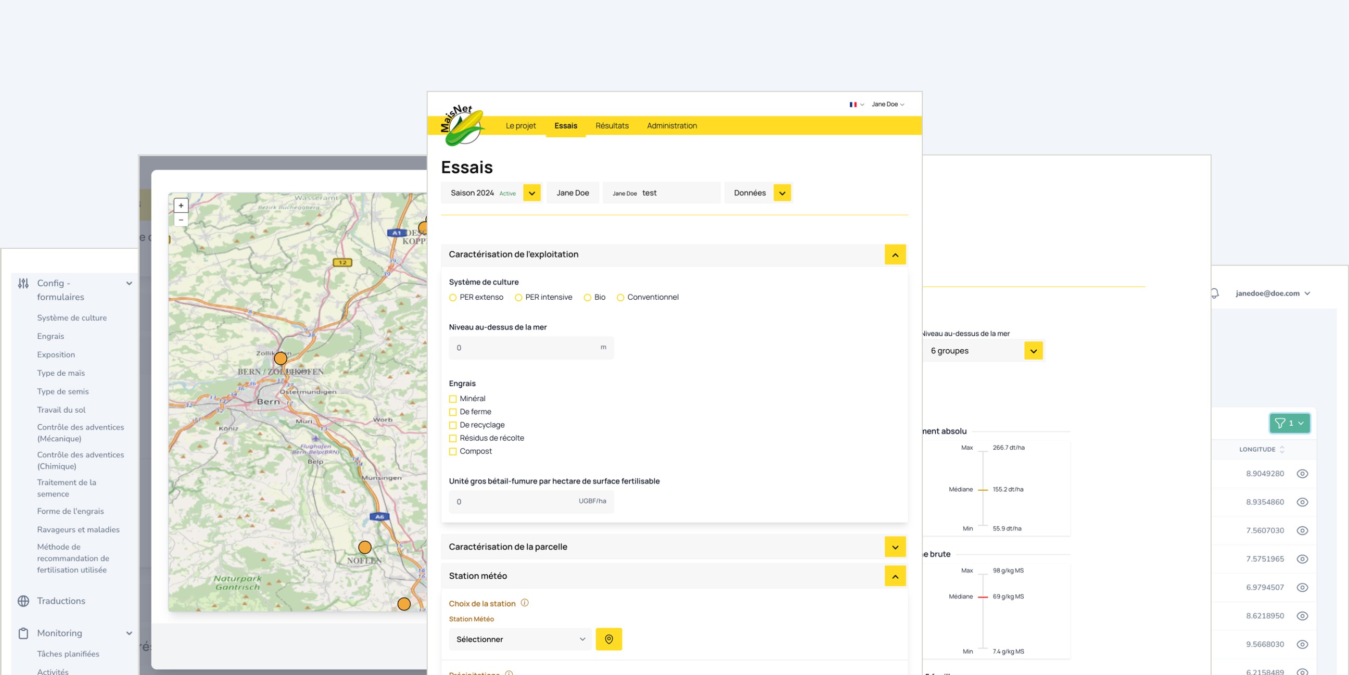The height and width of the screenshot is (675, 1349).
Task: Click the map pin station locator button
Action: [x=608, y=639]
